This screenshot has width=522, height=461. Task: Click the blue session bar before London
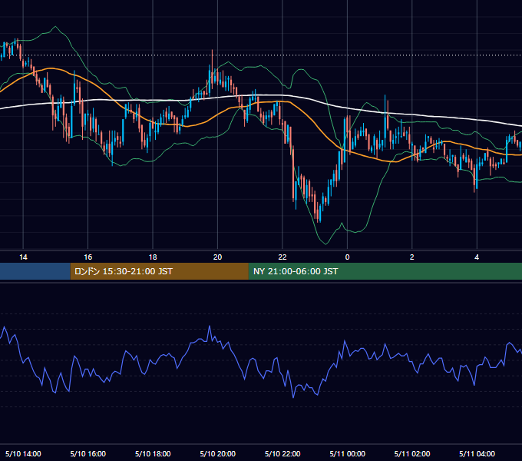tap(35, 271)
